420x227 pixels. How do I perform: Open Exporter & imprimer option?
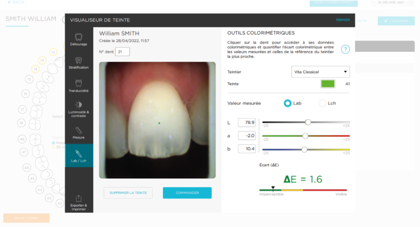coord(78,203)
